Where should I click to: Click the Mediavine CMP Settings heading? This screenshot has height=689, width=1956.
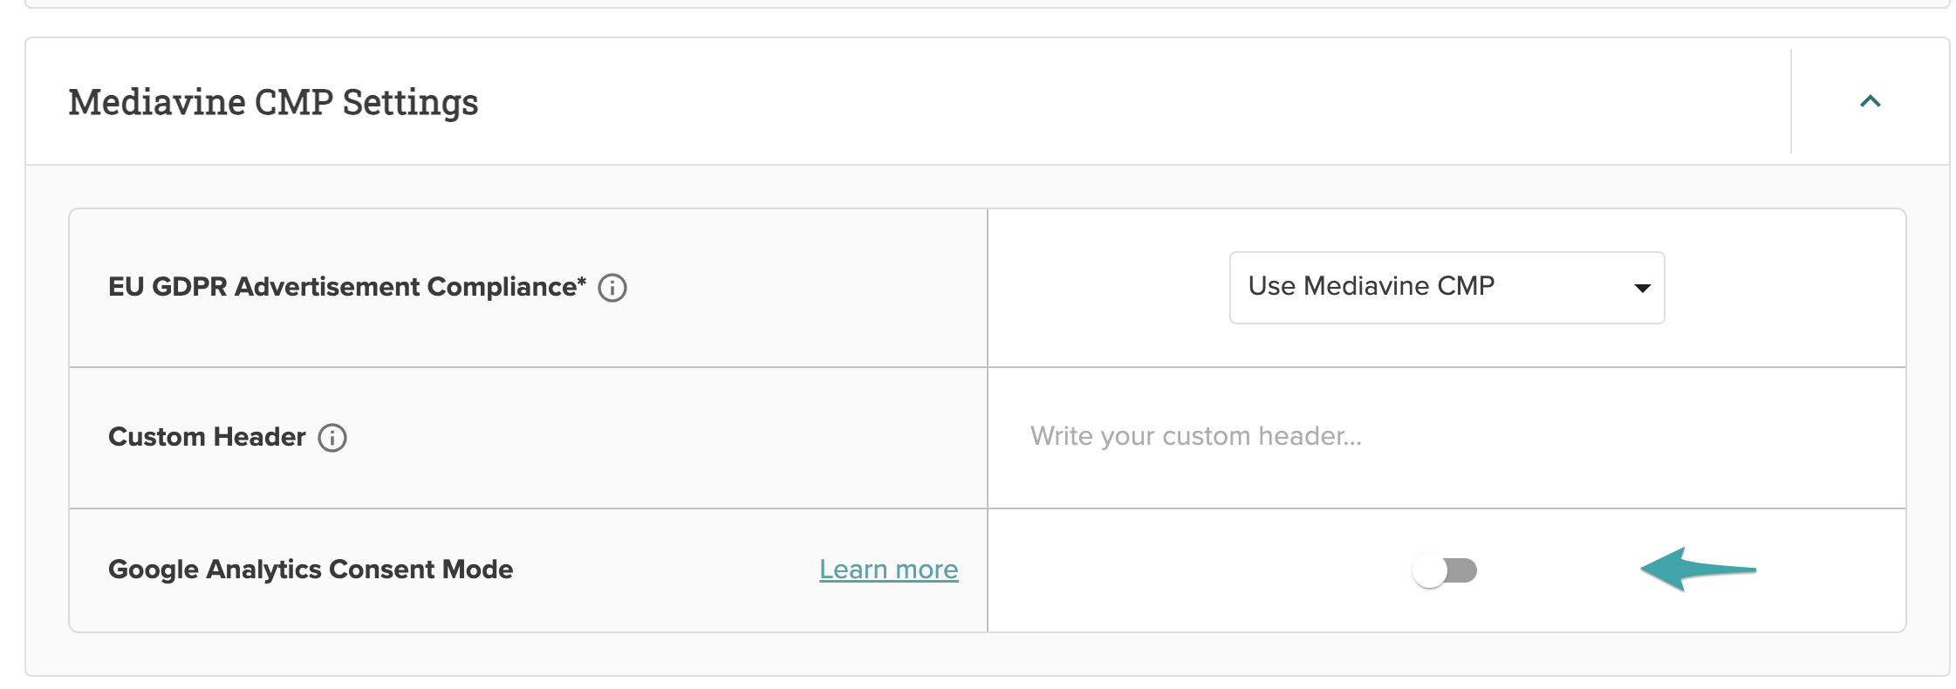[273, 102]
